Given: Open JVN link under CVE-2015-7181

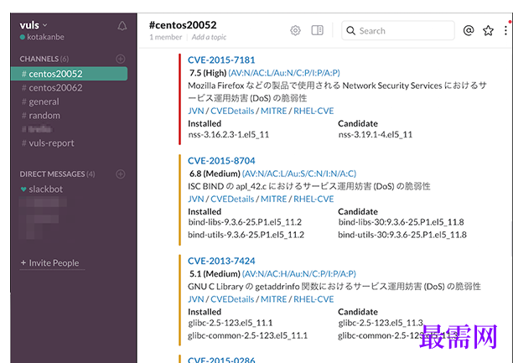Looking at the screenshot, I should (196, 111).
